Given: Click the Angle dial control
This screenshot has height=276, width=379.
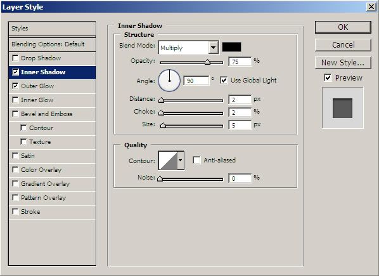Looking at the screenshot, I should point(169,81).
